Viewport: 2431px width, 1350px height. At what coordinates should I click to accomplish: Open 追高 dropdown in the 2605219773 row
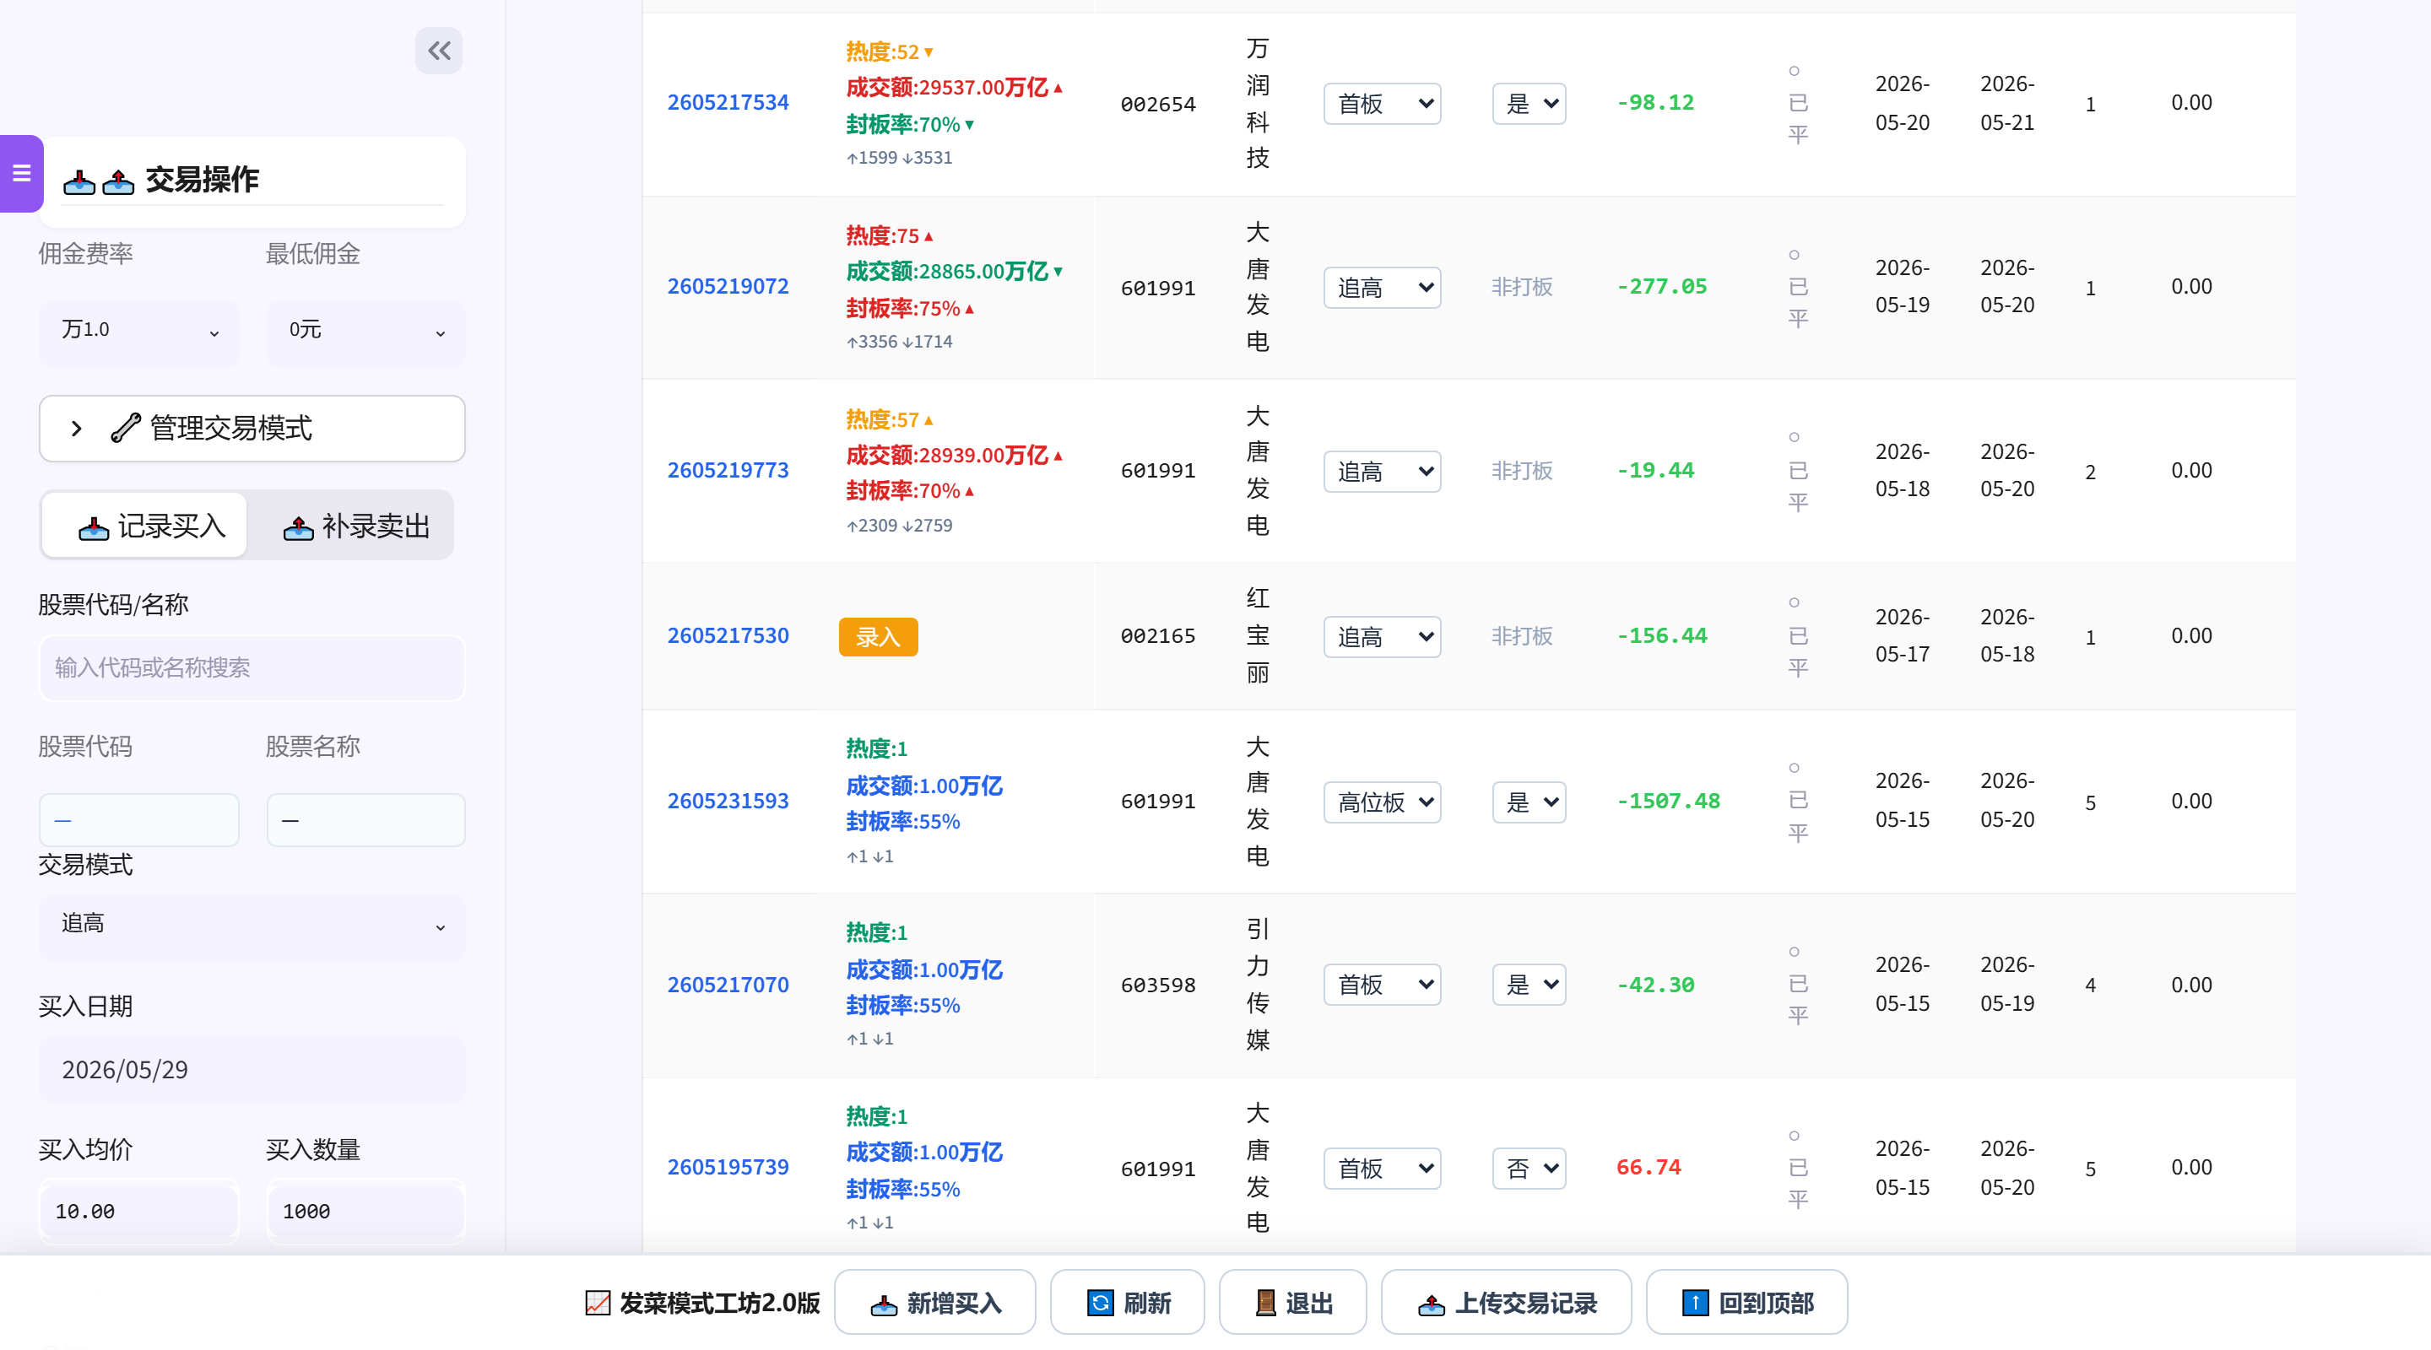[x=1382, y=472]
